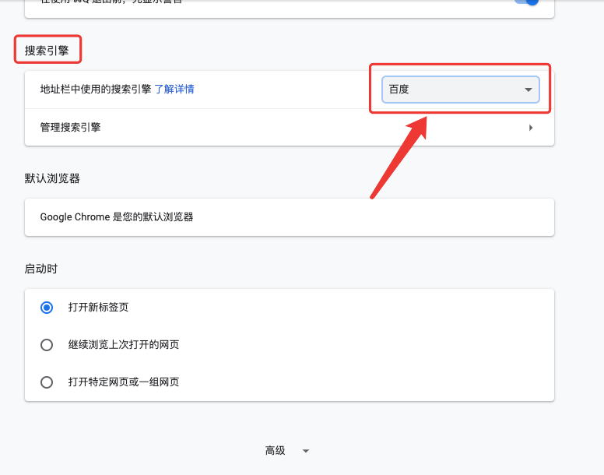Click the 了解详情 link
Image resolution: width=604 pixels, height=475 pixels.
point(174,90)
